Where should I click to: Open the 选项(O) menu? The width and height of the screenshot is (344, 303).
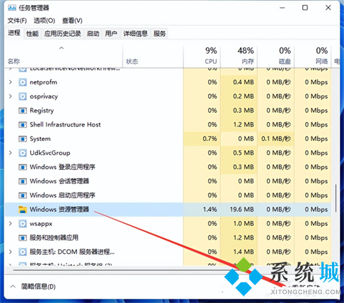[44, 21]
